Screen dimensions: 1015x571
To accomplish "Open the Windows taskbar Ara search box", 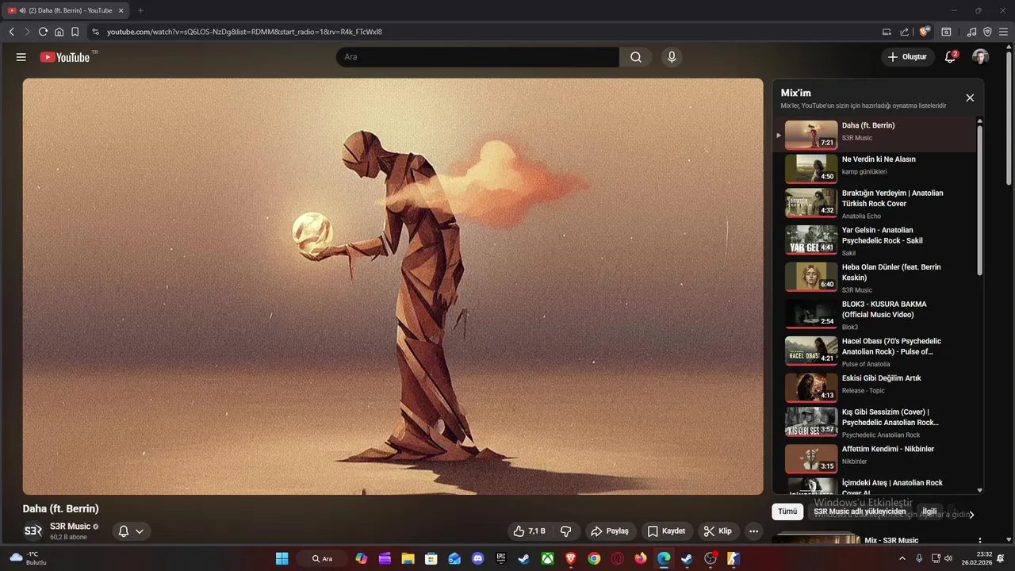I will coord(322,558).
